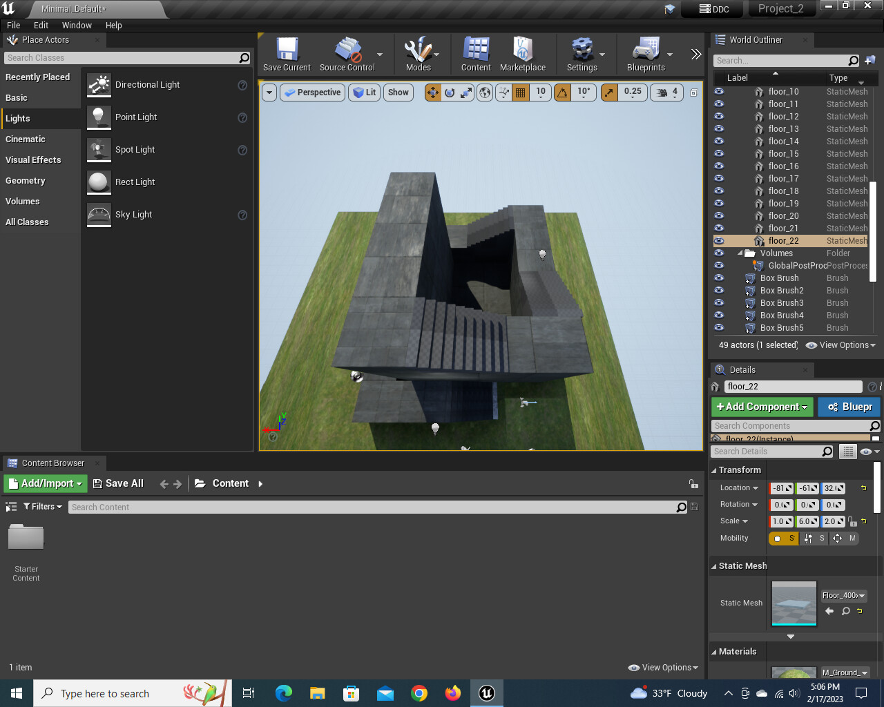Open the Edit menu

point(41,25)
